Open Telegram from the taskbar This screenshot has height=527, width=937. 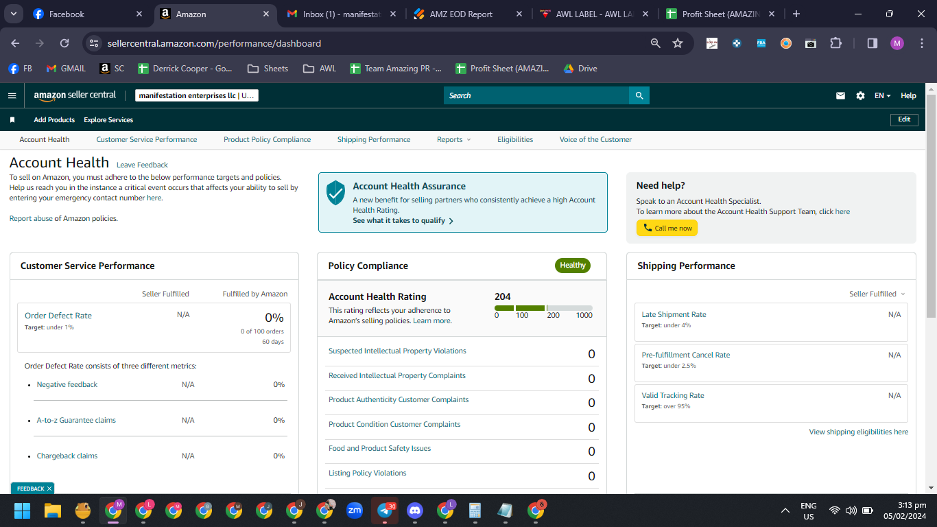(x=385, y=511)
